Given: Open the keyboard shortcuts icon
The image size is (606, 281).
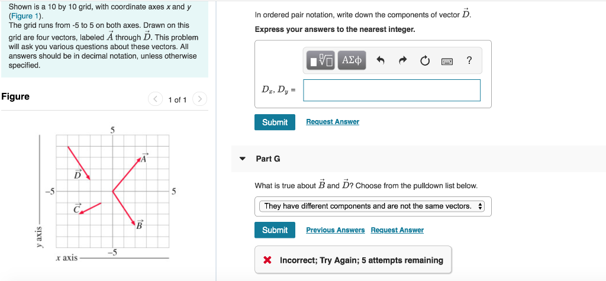Looking at the screenshot, I should pos(447,61).
